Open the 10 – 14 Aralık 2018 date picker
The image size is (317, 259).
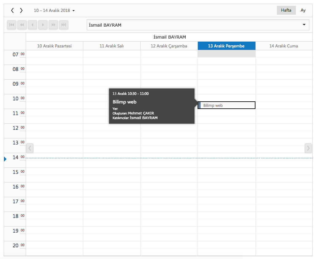tap(54, 10)
